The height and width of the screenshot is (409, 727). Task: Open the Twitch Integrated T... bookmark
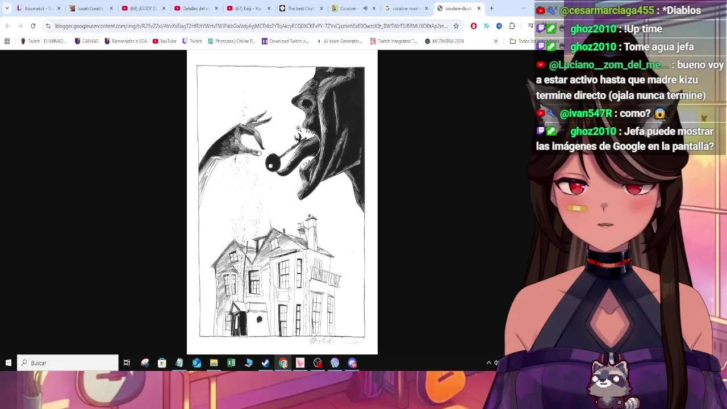pyautogui.click(x=393, y=41)
